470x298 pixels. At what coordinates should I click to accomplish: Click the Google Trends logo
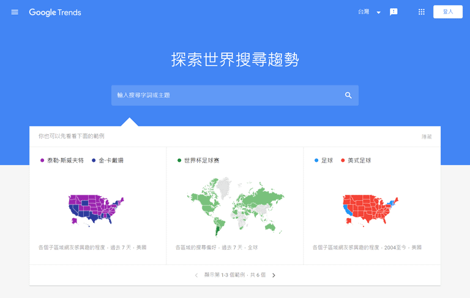coord(55,12)
